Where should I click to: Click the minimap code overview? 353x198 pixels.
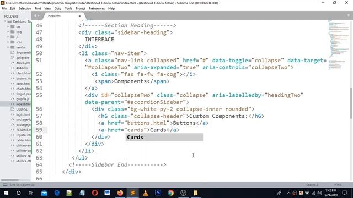pyautogui.click(x=338, y=45)
